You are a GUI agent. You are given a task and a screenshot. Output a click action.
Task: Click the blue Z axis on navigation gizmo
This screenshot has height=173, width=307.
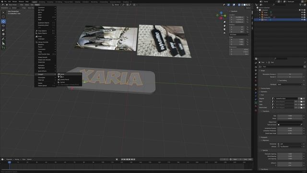pyautogui.click(x=221, y=13)
